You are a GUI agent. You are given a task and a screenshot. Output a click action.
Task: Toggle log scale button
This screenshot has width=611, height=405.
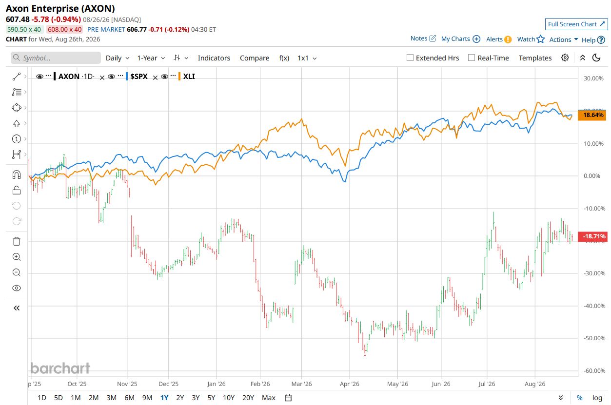coord(597,398)
